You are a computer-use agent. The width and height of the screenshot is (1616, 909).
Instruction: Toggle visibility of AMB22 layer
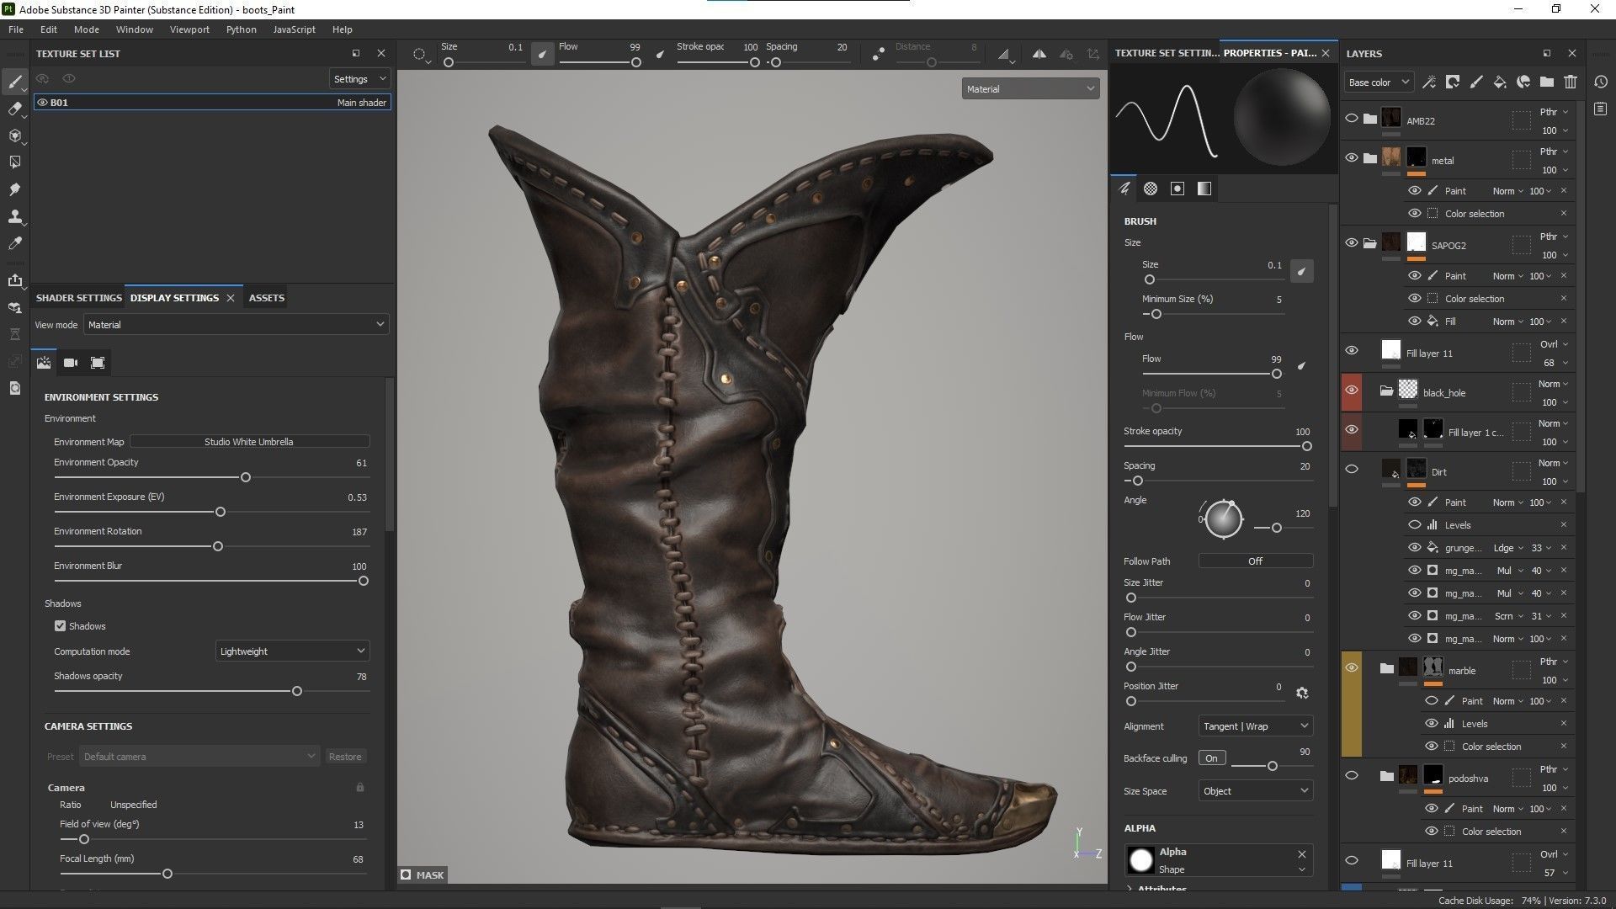click(1352, 119)
